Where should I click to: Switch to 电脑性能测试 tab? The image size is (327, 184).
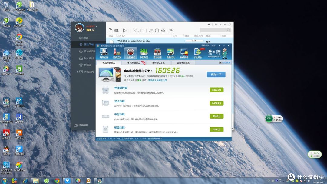click(x=109, y=63)
